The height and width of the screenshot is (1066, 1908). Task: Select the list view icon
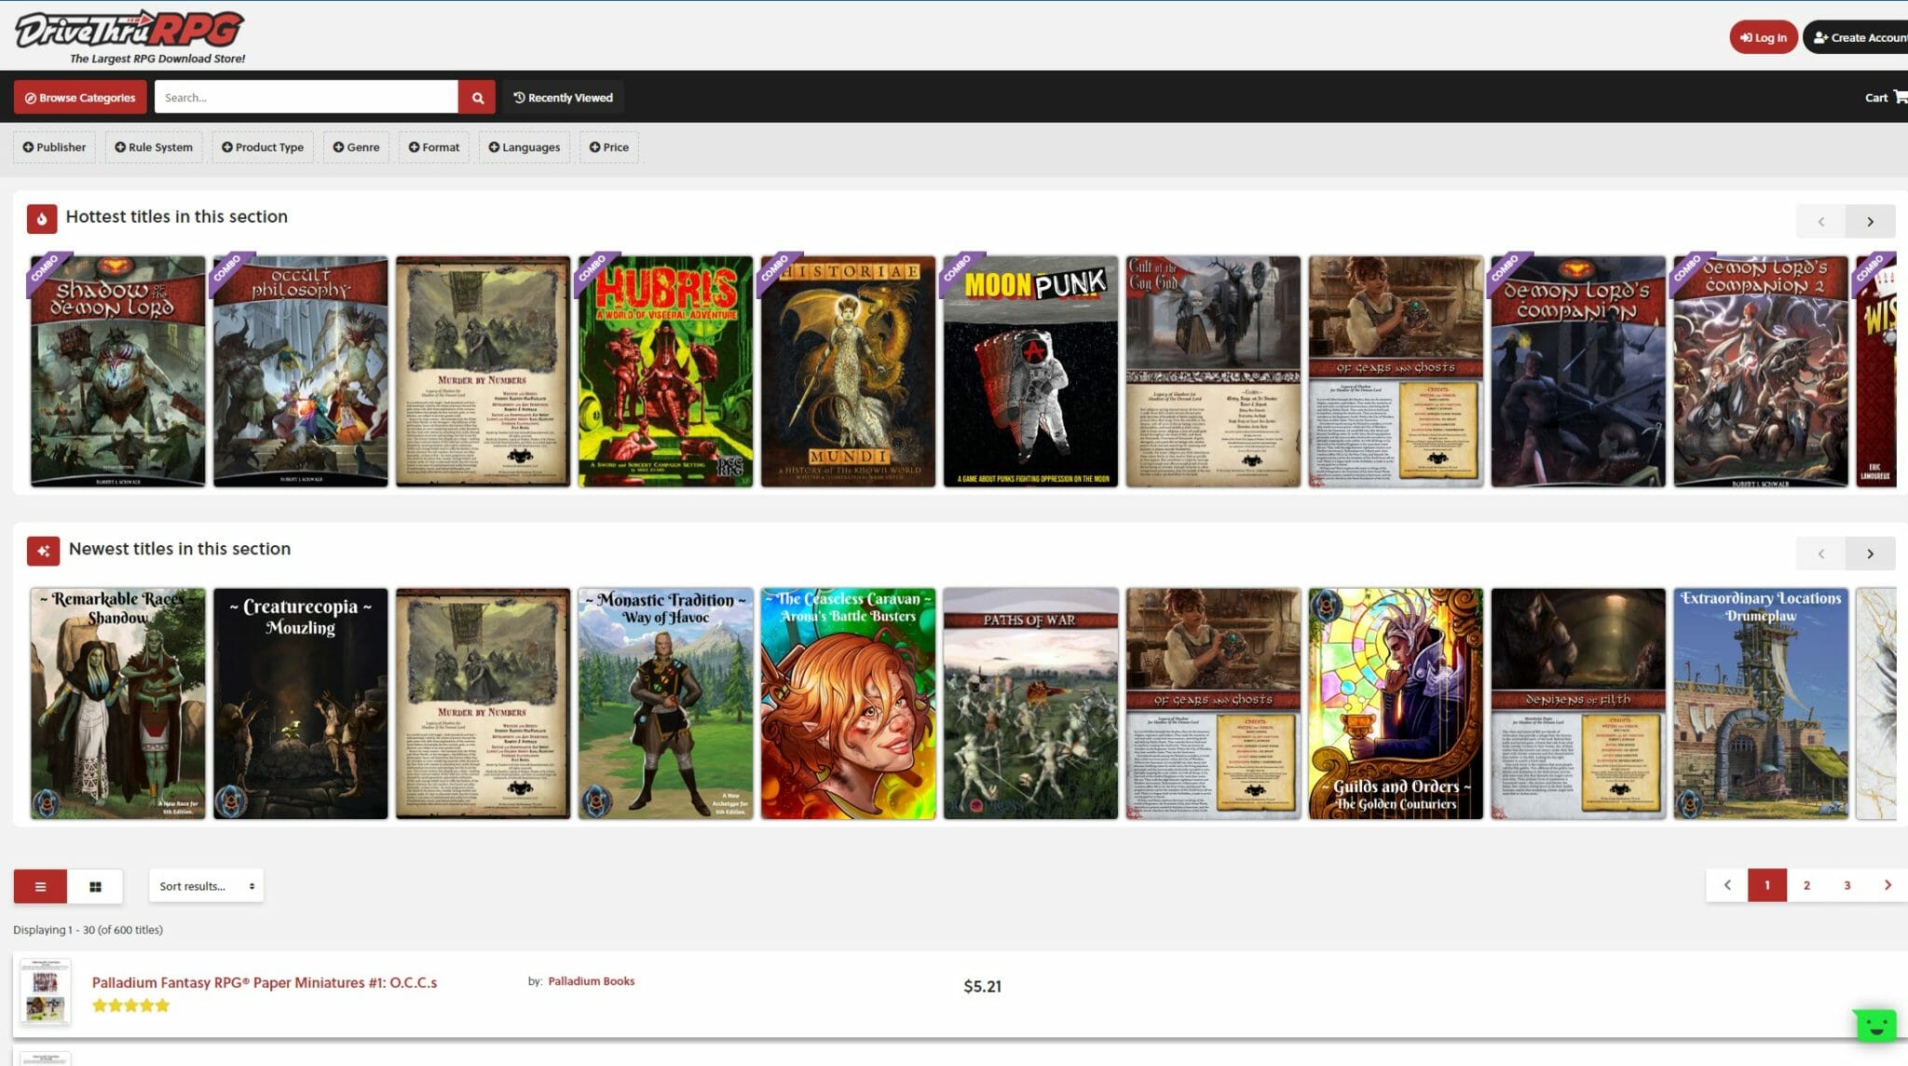point(40,885)
